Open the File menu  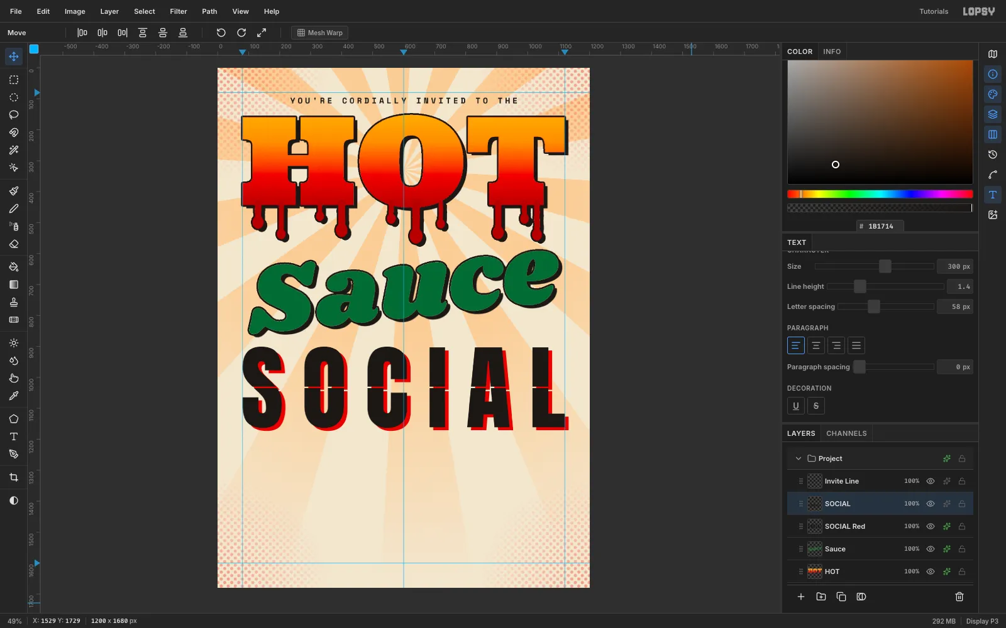click(16, 11)
